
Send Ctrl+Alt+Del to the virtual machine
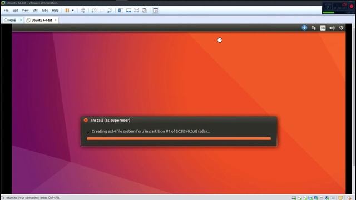click(83, 11)
